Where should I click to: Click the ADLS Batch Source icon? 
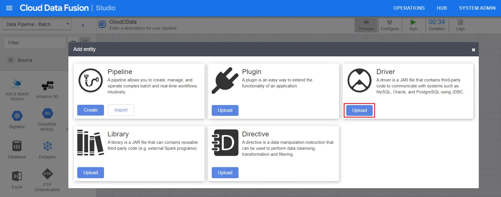click(17, 83)
